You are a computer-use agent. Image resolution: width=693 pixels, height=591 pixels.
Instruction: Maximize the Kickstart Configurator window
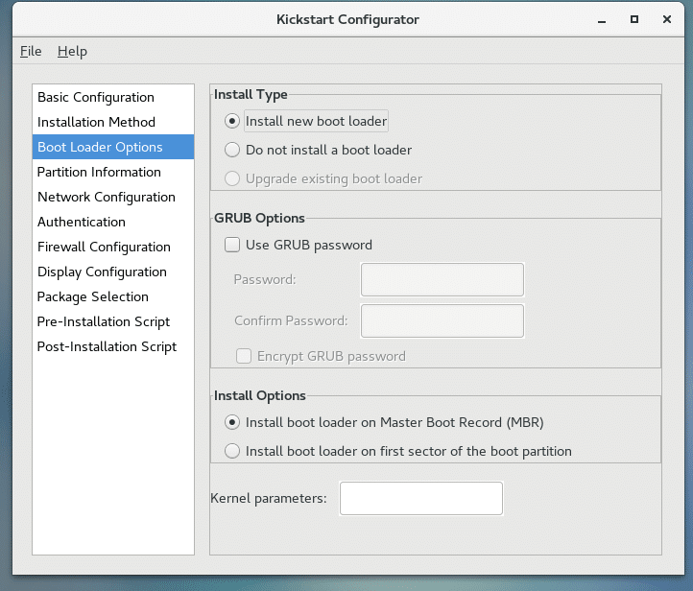click(634, 19)
